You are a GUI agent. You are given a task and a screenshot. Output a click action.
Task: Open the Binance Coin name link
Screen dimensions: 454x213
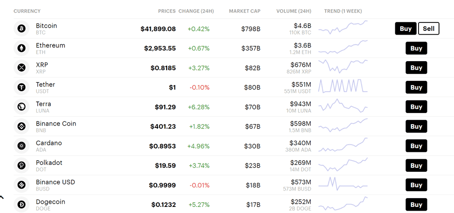[x=56, y=123]
